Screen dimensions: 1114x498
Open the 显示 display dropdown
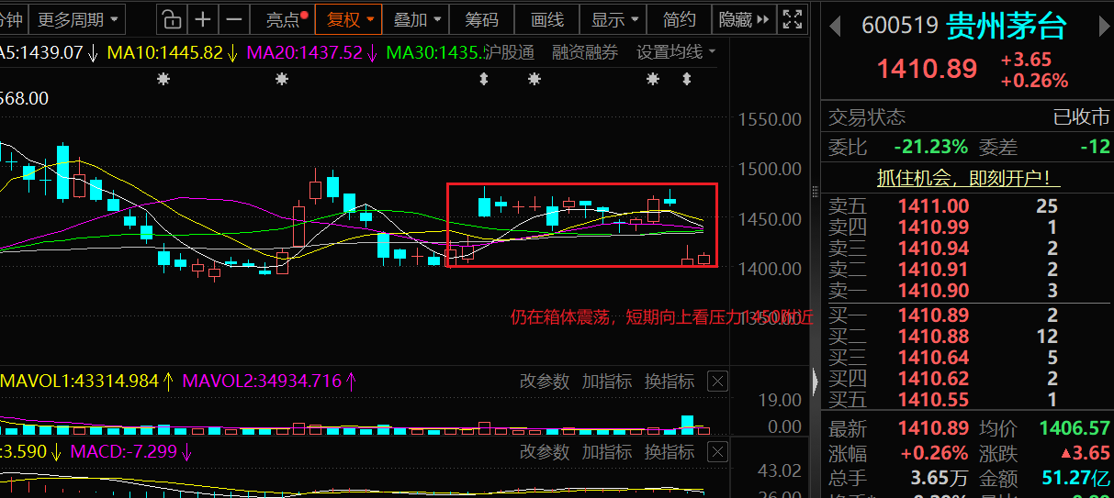click(614, 18)
